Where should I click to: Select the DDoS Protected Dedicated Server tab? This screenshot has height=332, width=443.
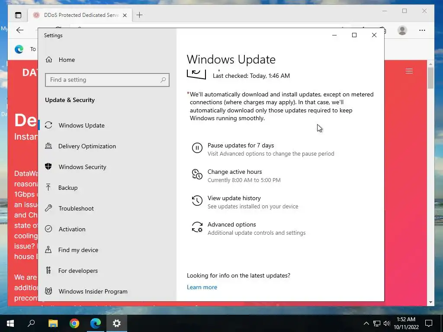point(80,15)
